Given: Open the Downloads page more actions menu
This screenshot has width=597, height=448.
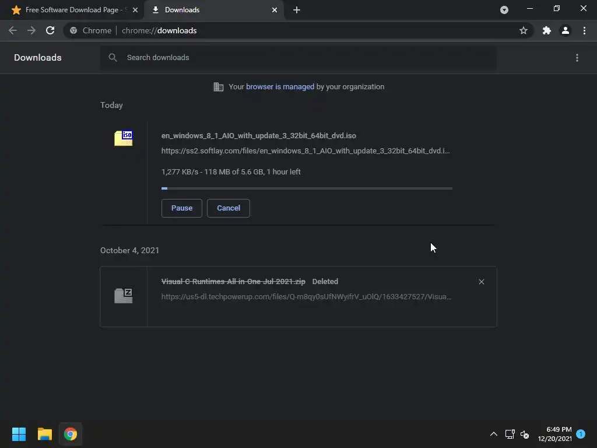Looking at the screenshot, I should (577, 58).
